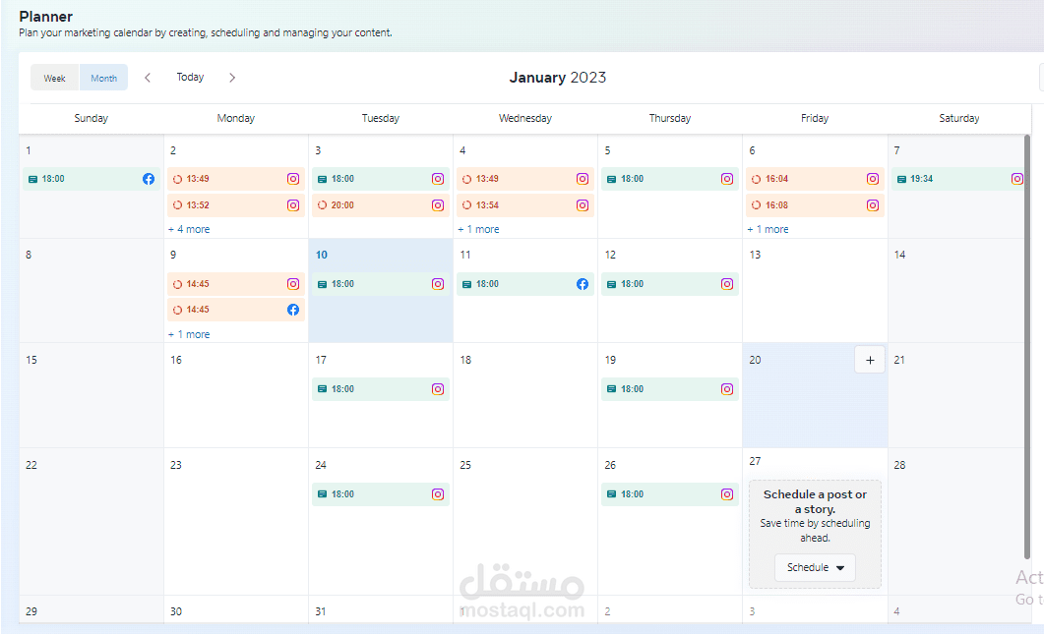1044x634 pixels.
Task: Click Instagram icon on Monday 13:49 post
Action: [x=293, y=179]
